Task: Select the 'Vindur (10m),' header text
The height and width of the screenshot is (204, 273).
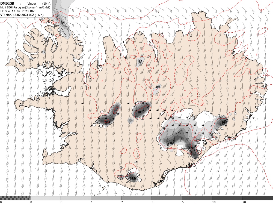Action: (x=40, y=4)
